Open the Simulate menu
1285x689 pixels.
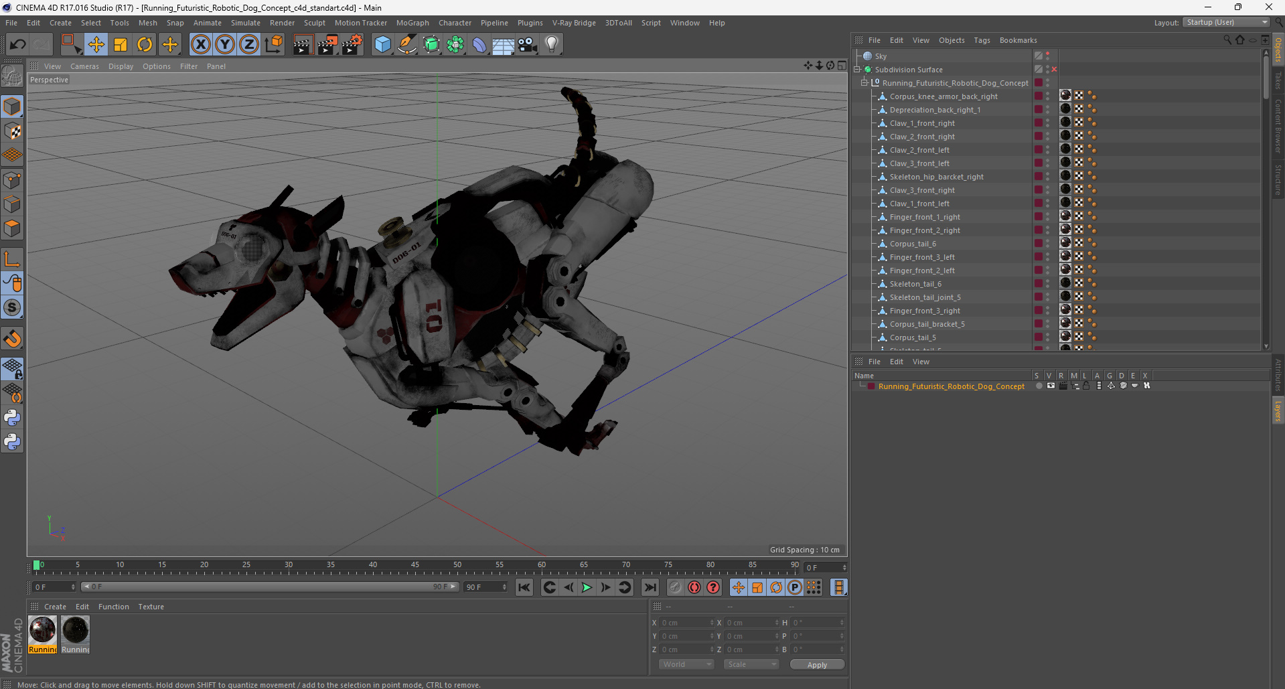click(246, 23)
